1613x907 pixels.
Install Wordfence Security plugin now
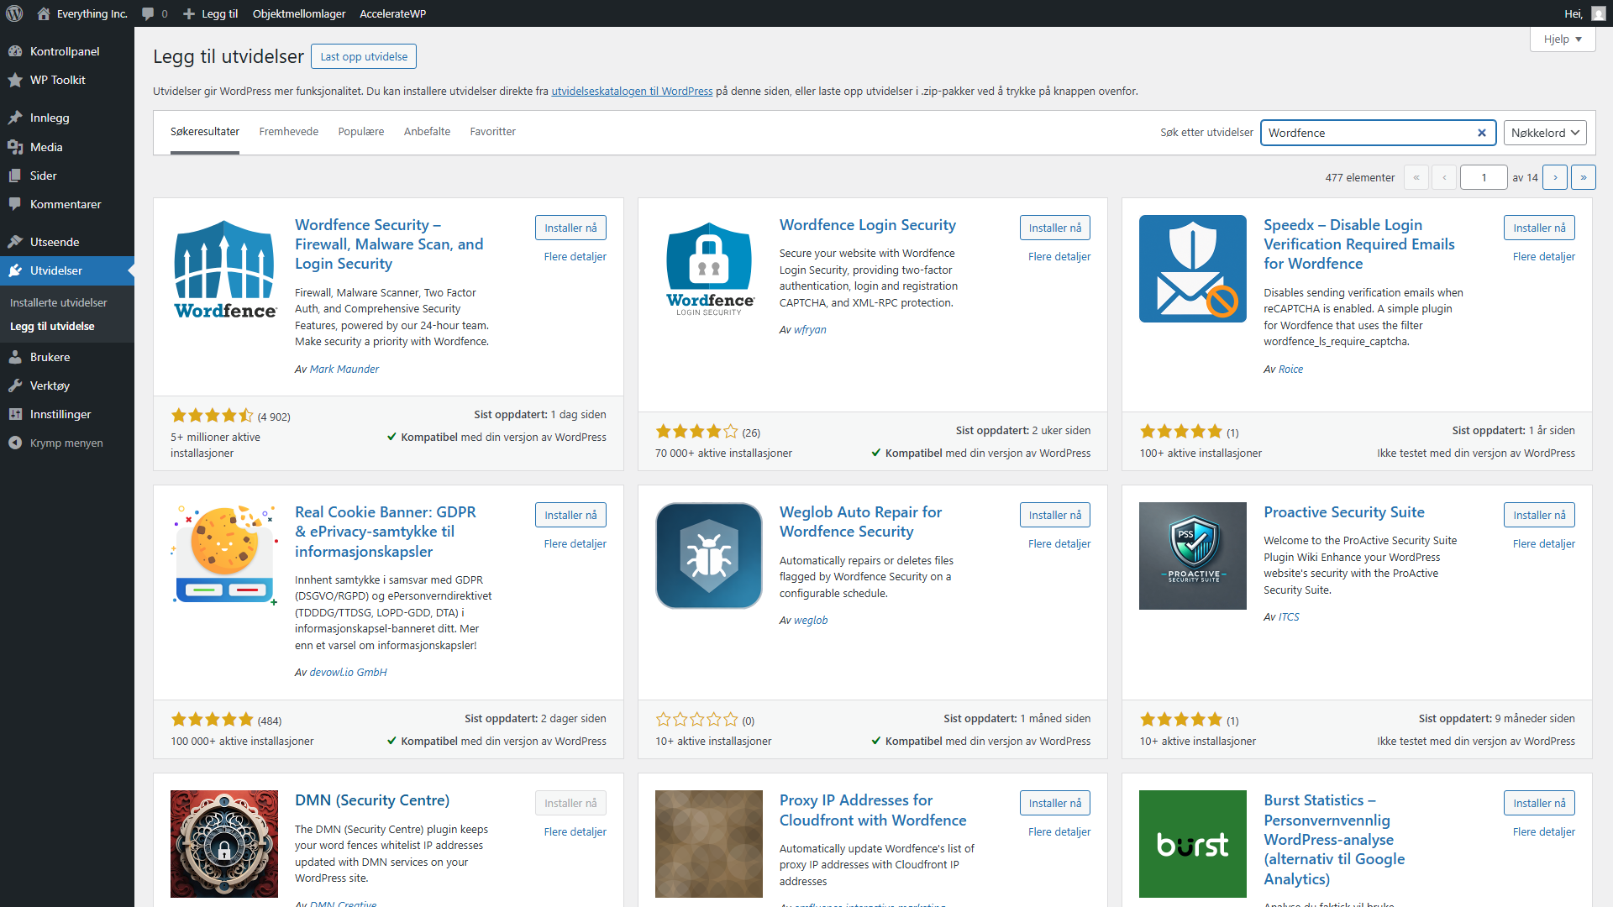click(570, 228)
